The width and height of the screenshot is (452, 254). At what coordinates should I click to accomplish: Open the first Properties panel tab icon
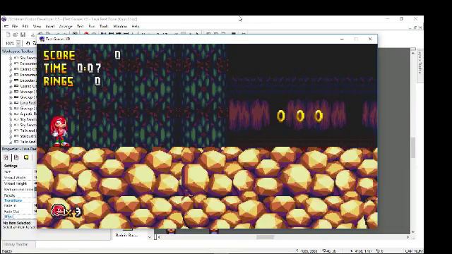6,157
